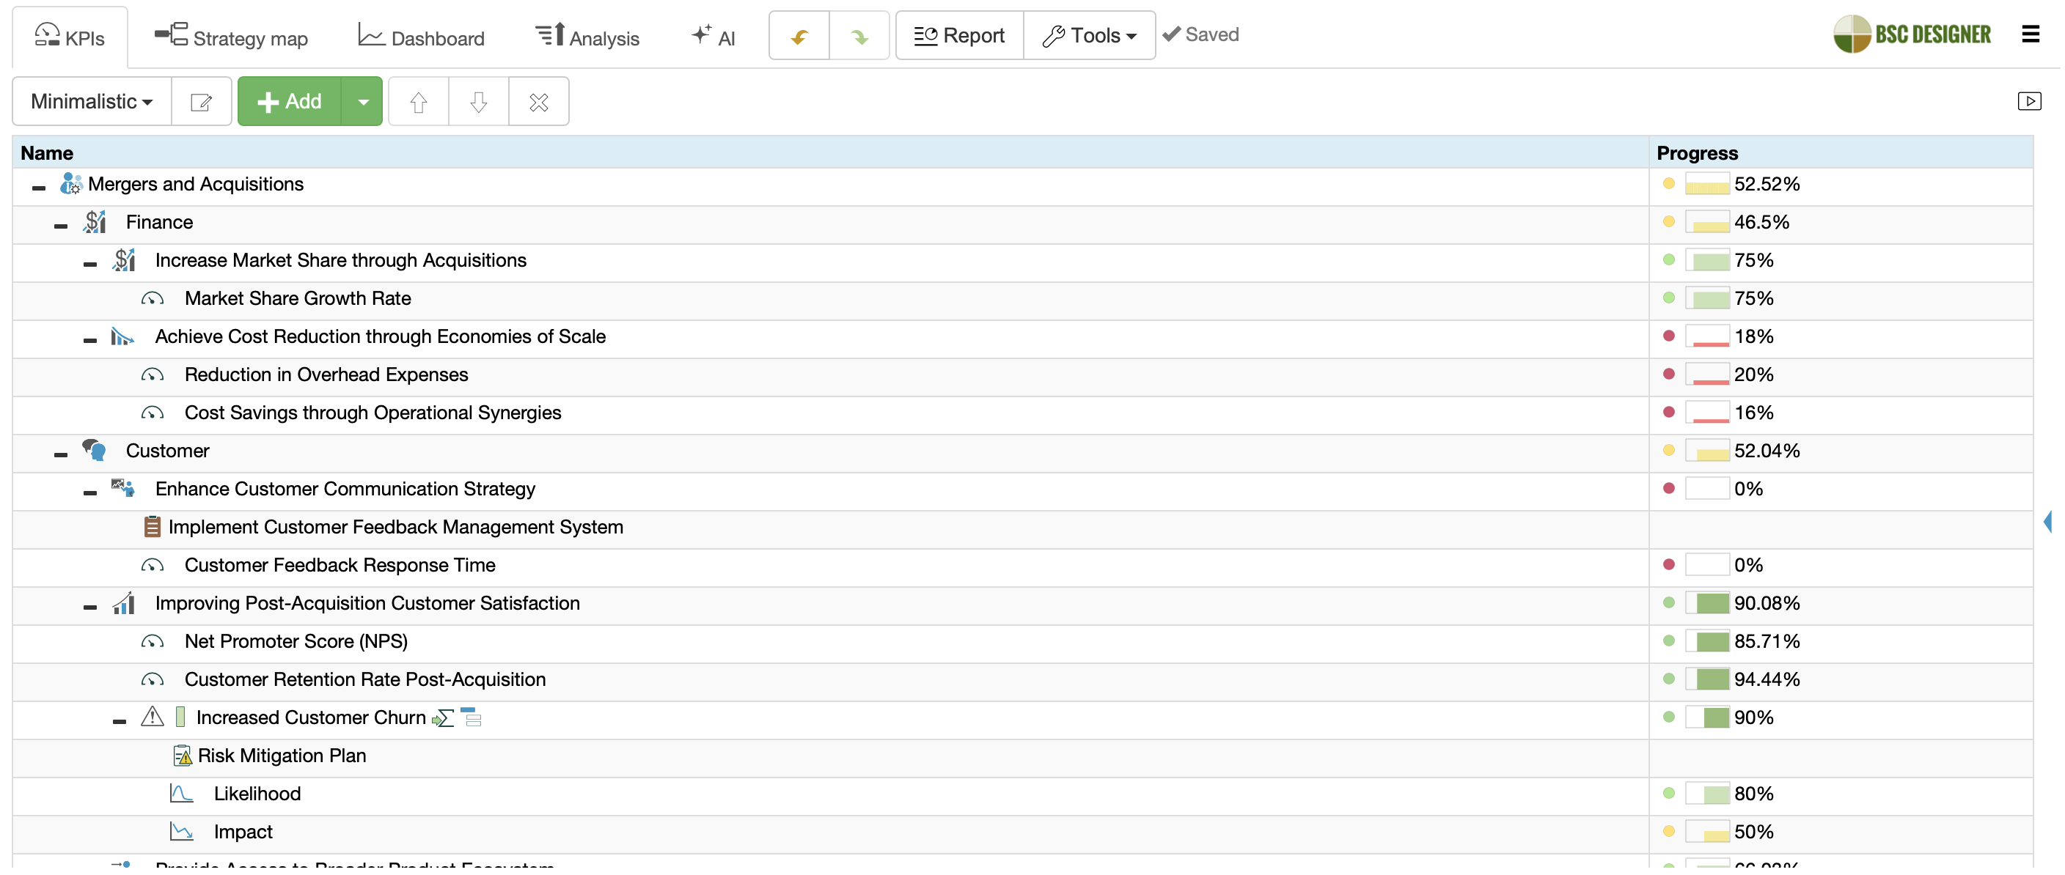Screen dimensions: 2065x875
Task: Collapse the Finance perspective node
Action: point(61,226)
